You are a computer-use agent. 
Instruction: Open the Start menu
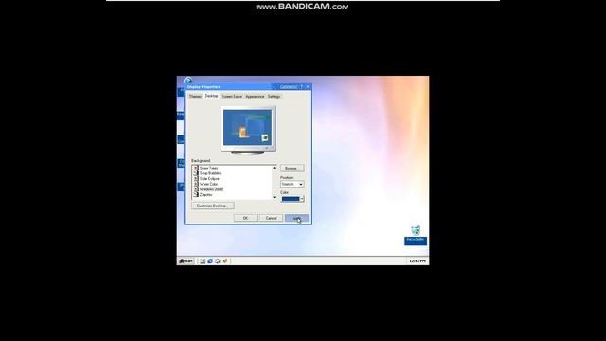tap(186, 261)
